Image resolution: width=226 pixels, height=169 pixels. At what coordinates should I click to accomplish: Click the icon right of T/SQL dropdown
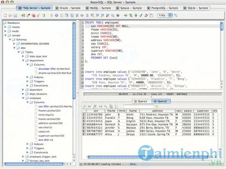(x=176, y=15)
